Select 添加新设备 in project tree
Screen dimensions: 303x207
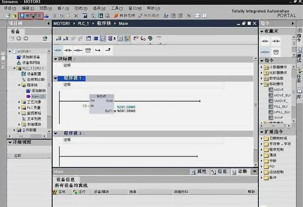coord(29,57)
